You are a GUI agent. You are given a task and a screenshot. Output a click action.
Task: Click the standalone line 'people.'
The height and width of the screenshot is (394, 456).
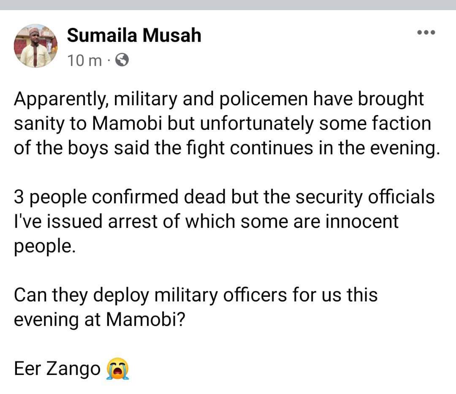click(x=45, y=246)
